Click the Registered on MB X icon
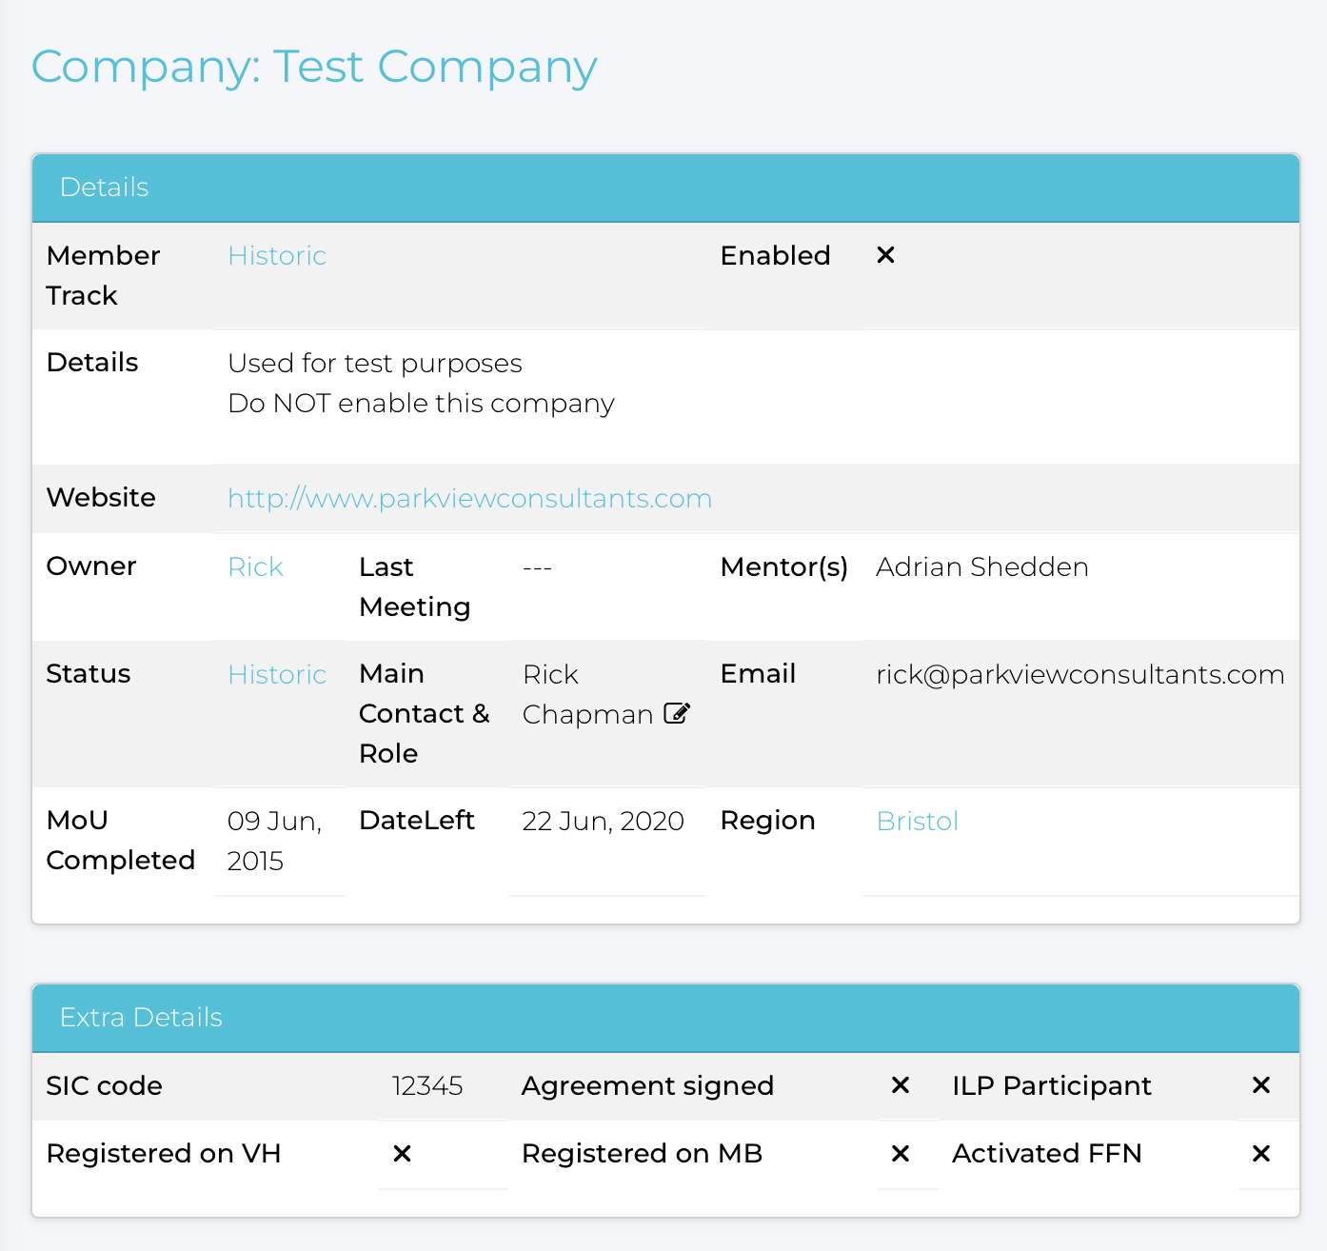Screen dimensions: 1327x1251 [900, 1154]
